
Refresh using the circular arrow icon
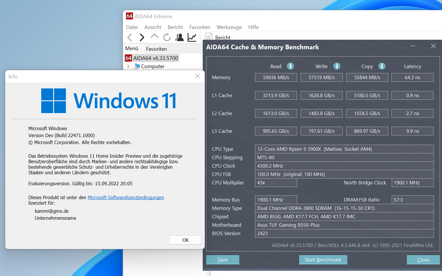click(167, 37)
